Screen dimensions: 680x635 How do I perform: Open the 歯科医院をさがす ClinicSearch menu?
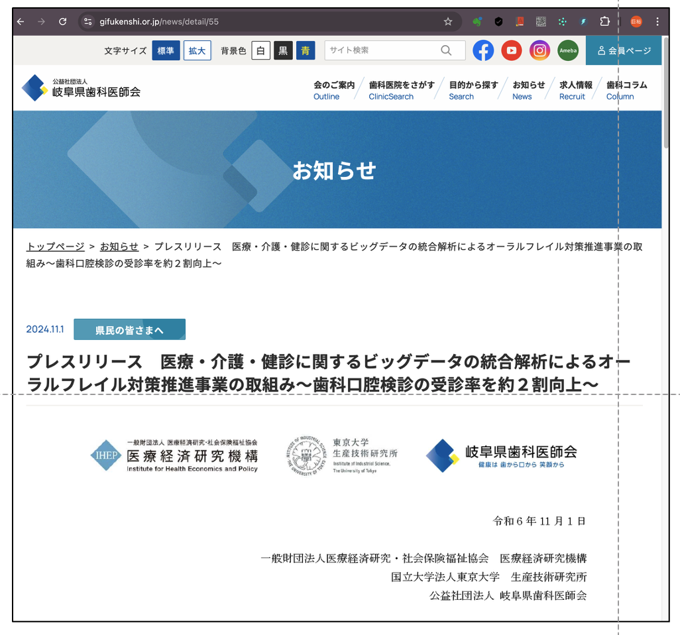pos(401,90)
